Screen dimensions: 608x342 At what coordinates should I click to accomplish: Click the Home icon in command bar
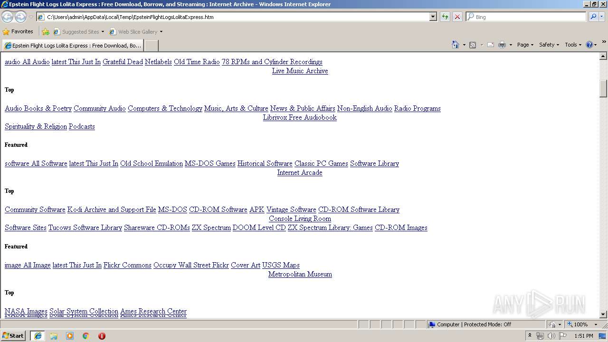pos(456,45)
